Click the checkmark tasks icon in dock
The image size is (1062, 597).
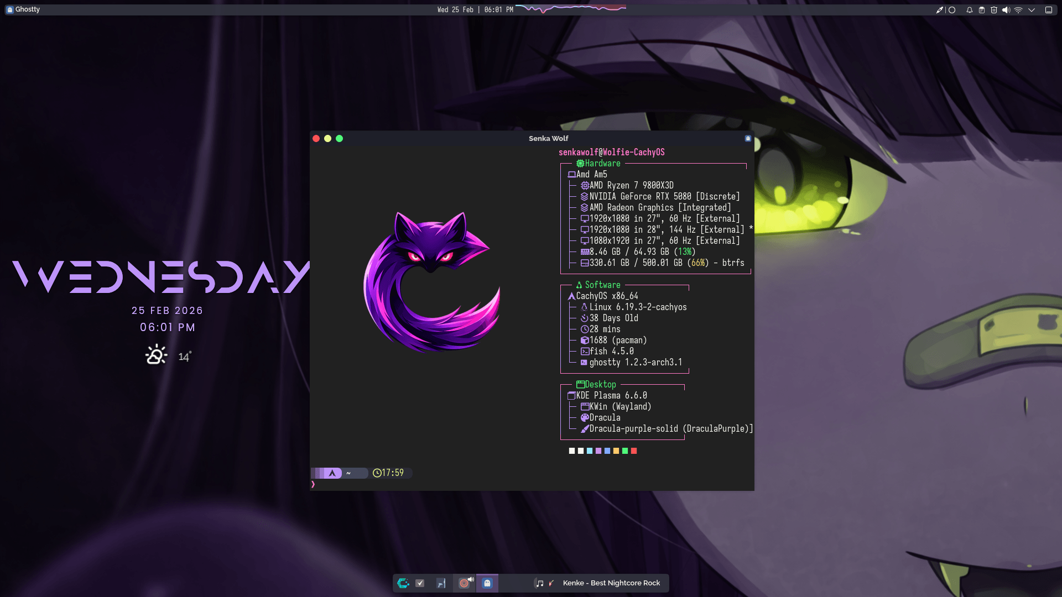(420, 583)
